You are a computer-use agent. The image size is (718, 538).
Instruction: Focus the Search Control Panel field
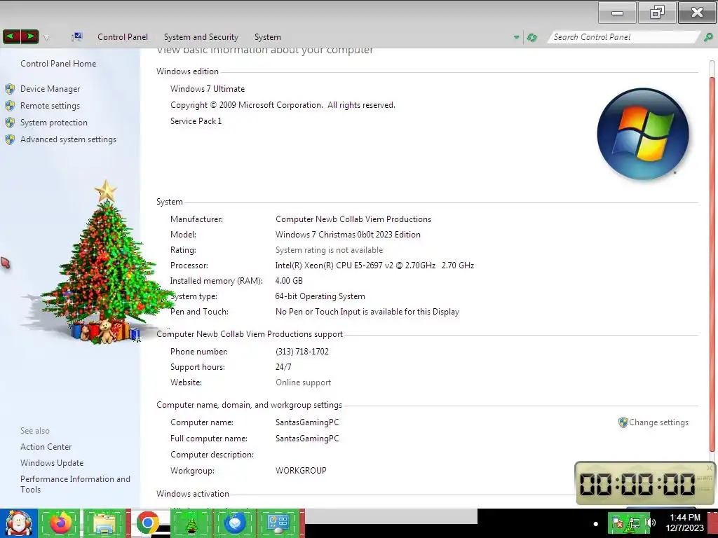(x=623, y=37)
